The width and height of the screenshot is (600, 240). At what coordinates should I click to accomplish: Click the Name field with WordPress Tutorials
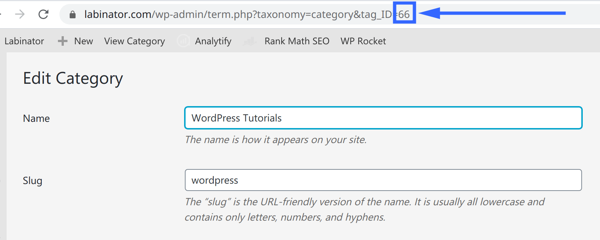tap(383, 118)
